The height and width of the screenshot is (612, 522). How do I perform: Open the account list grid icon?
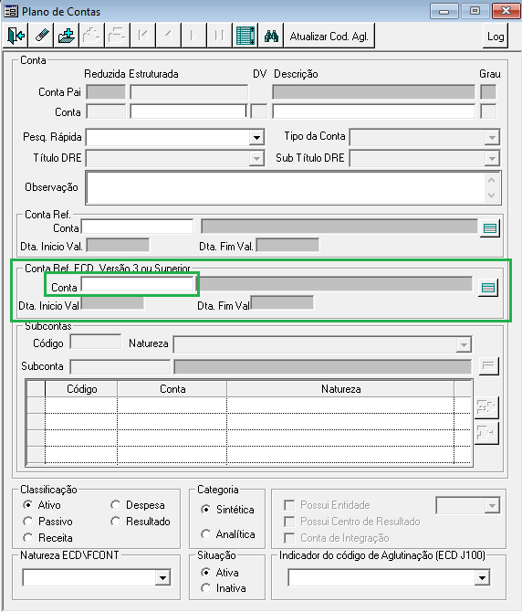click(245, 36)
